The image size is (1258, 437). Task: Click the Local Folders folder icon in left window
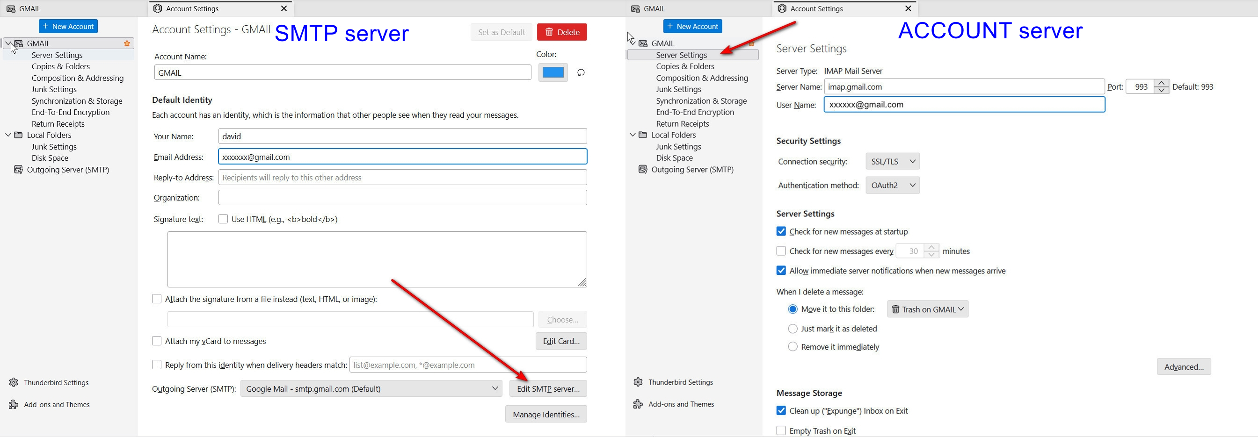[x=19, y=135]
